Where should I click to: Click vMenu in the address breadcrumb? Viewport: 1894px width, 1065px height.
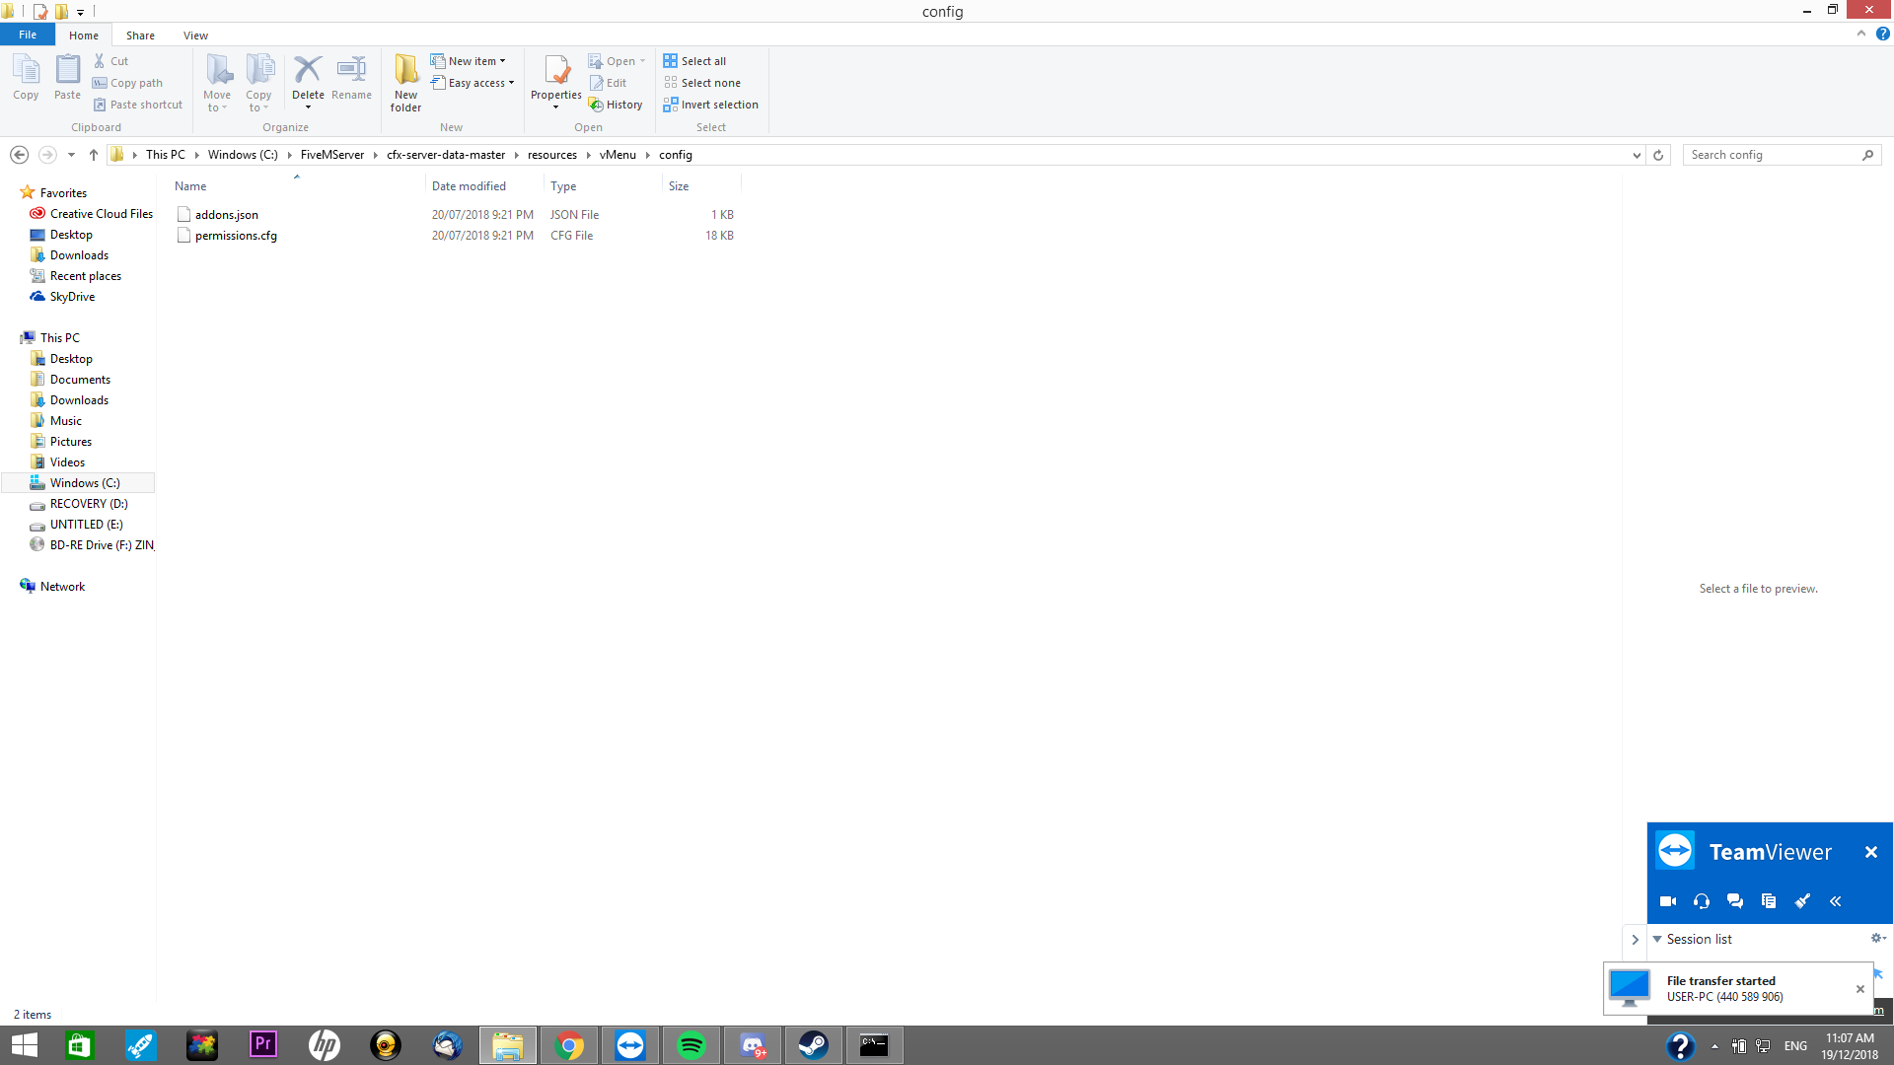point(618,155)
